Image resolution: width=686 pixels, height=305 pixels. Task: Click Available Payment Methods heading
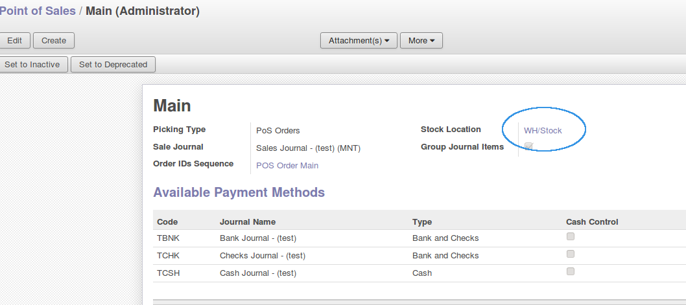[x=239, y=192]
